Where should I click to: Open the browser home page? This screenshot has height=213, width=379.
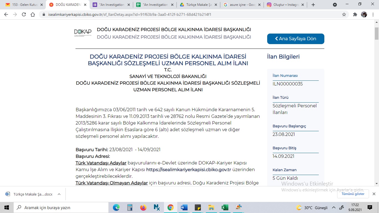pyautogui.click(x=33, y=14)
